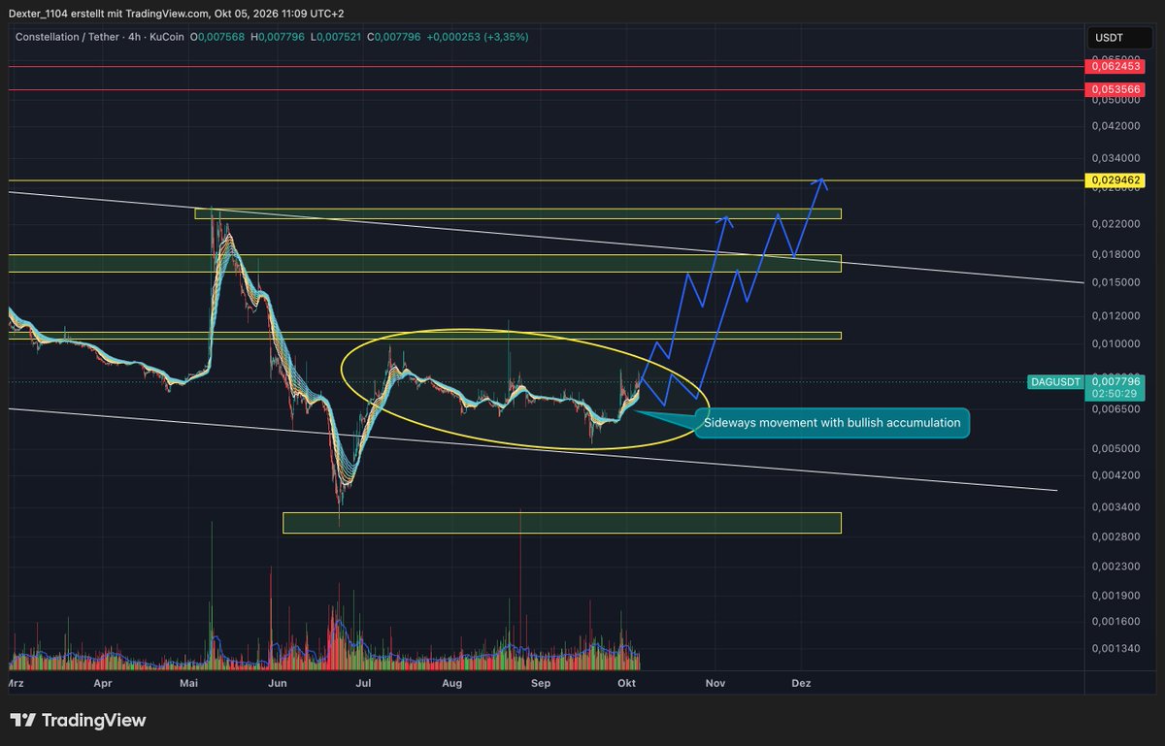Click the 02:50:29 bar countdown timer
The height and width of the screenshot is (746, 1165).
coord(1115,396)
